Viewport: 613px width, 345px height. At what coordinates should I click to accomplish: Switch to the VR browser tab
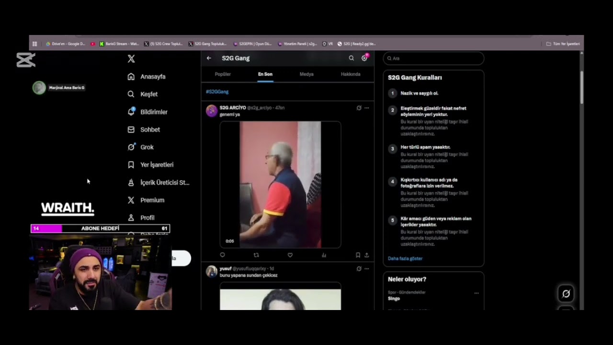coord(328,44)
